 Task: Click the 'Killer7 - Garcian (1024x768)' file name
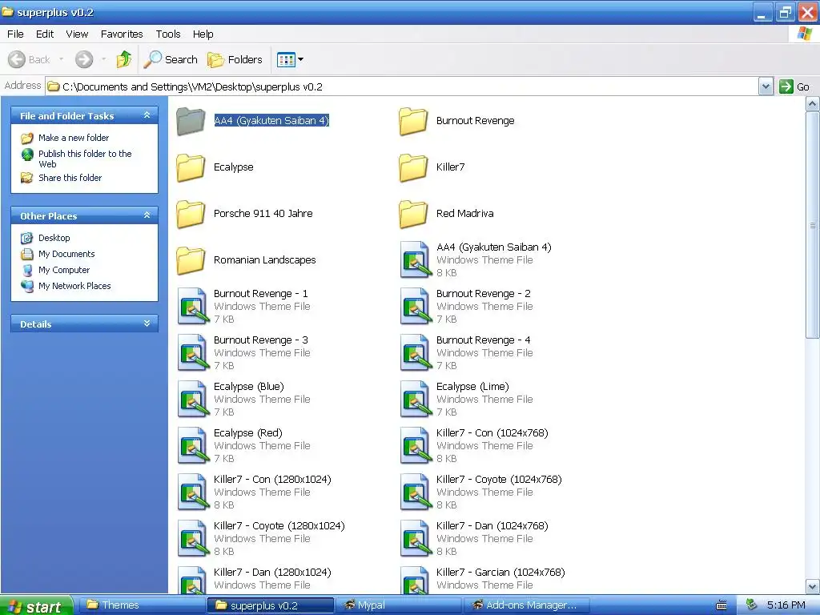pyautogui.click(x=500, y=572)
